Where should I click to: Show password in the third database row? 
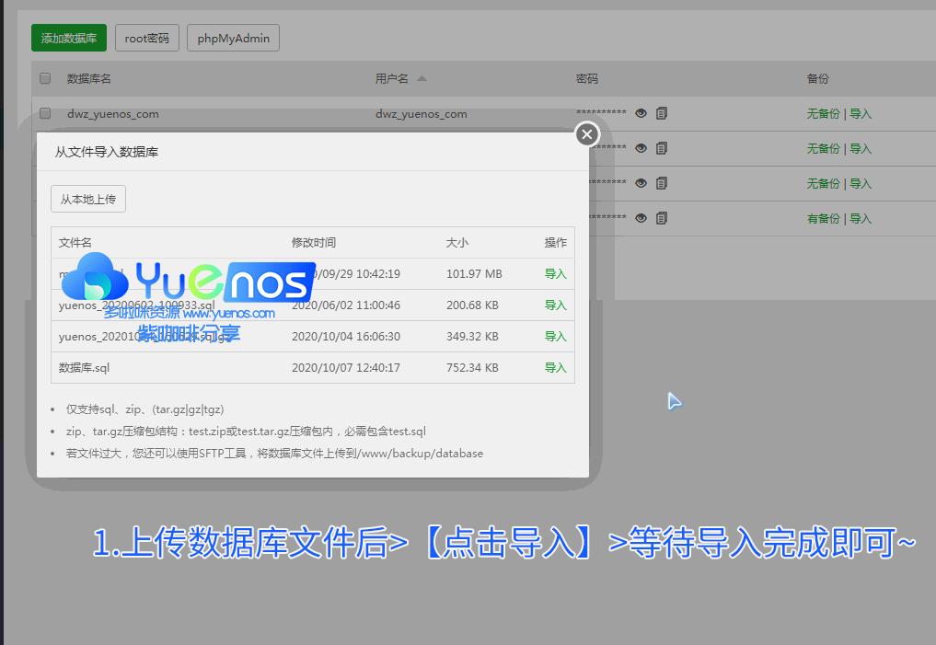click(x=641, y=183)
